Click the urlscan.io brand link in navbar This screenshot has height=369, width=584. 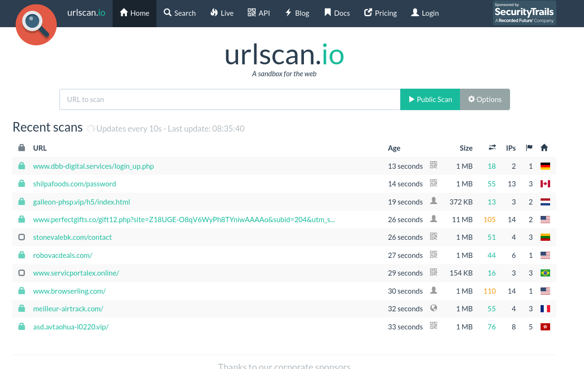click(x=86, y=13)
